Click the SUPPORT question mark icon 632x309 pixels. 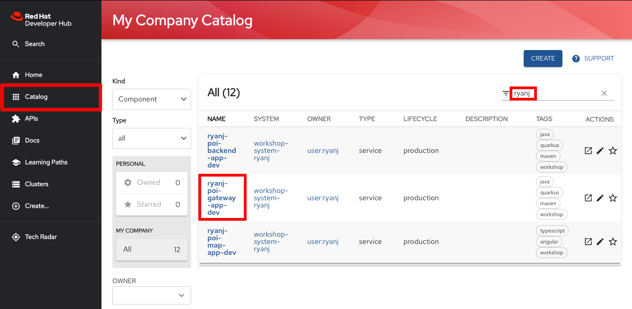pos(576,59)
